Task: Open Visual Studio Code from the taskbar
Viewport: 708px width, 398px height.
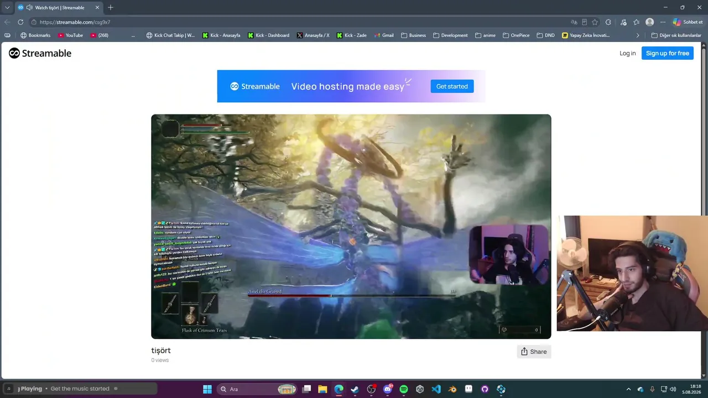Action: pyautogui.click(x=436, y=389)
